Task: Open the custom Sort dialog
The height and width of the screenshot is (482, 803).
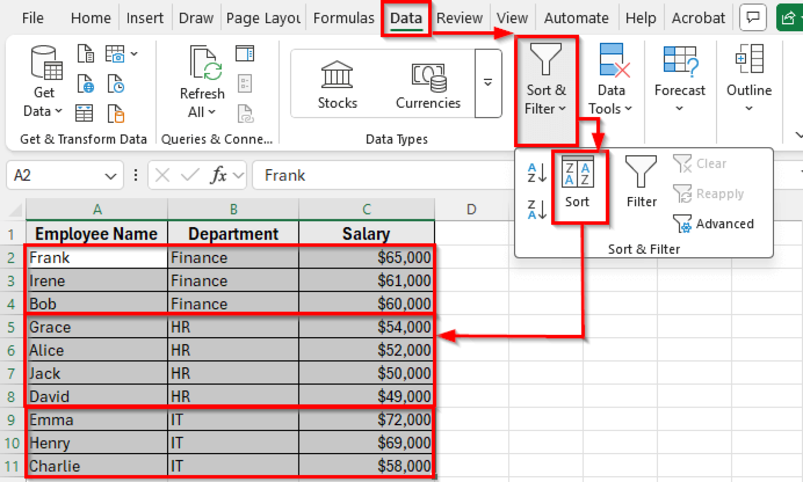Action: (578, 180)
